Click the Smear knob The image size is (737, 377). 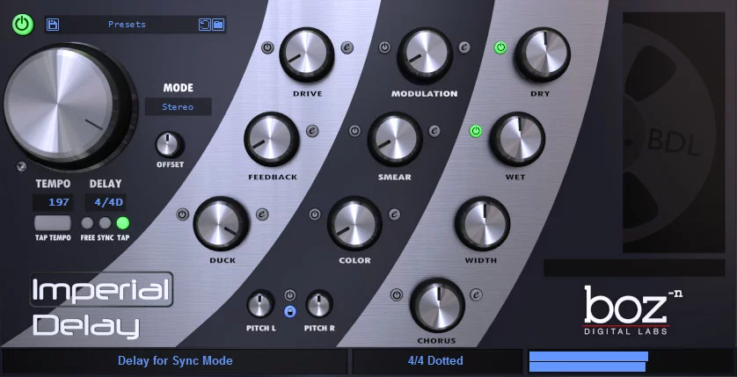click(x=395, y=140)
